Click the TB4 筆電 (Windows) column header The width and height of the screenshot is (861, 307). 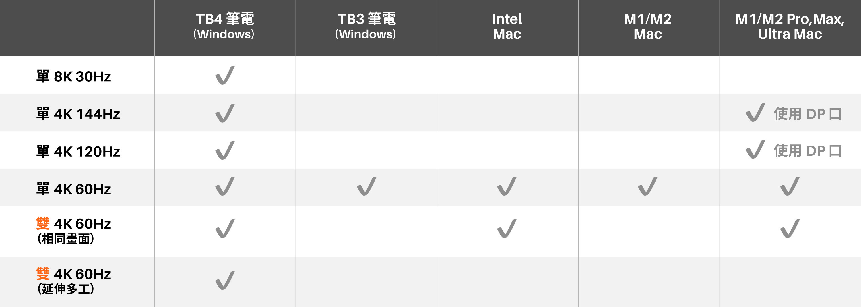click(x=225, y=26)
